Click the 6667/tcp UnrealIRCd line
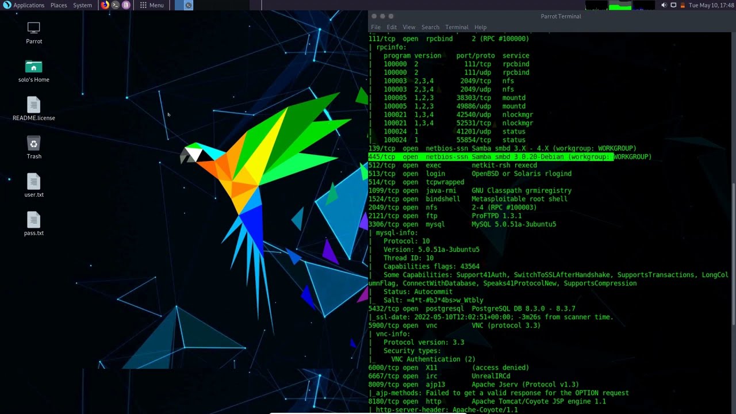This screenshot has height=414, width=736. click(439, 376)
